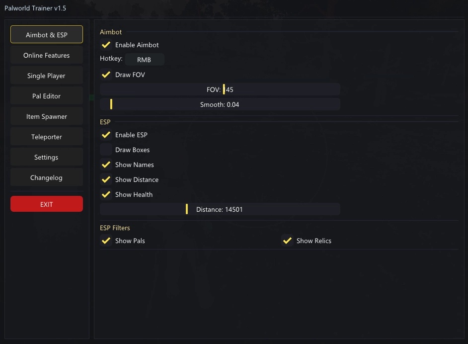This screenshot has height=344, width=468.
Task: Uncheck Show Names in ESP
Action: tap(106, 165)
